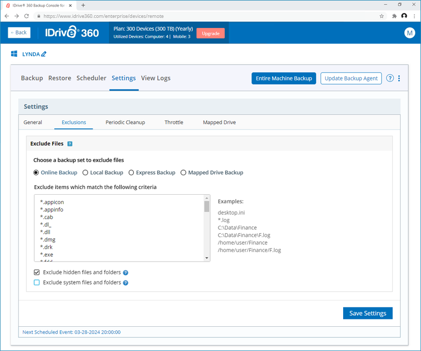Click the *.exe exclusion entry
The image size is (421, 351).
[x=46, y=255]
